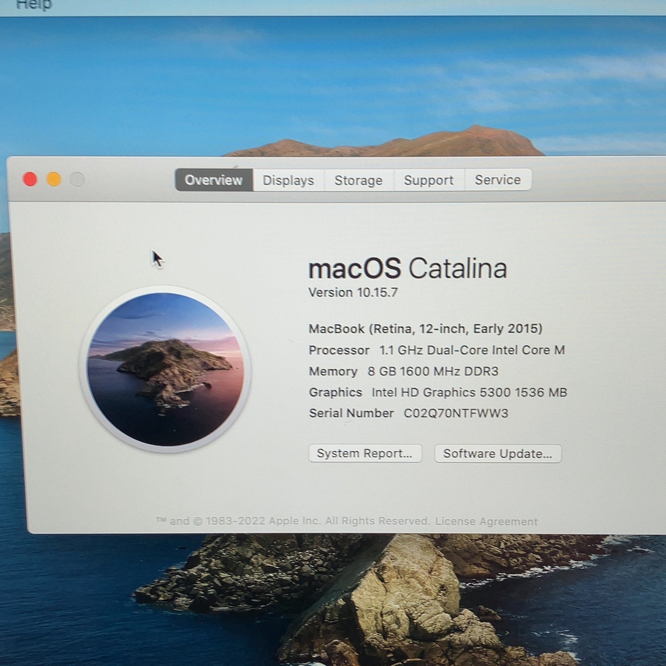Click the System Report button
666x666 pixels.
(x=365, y=453)
